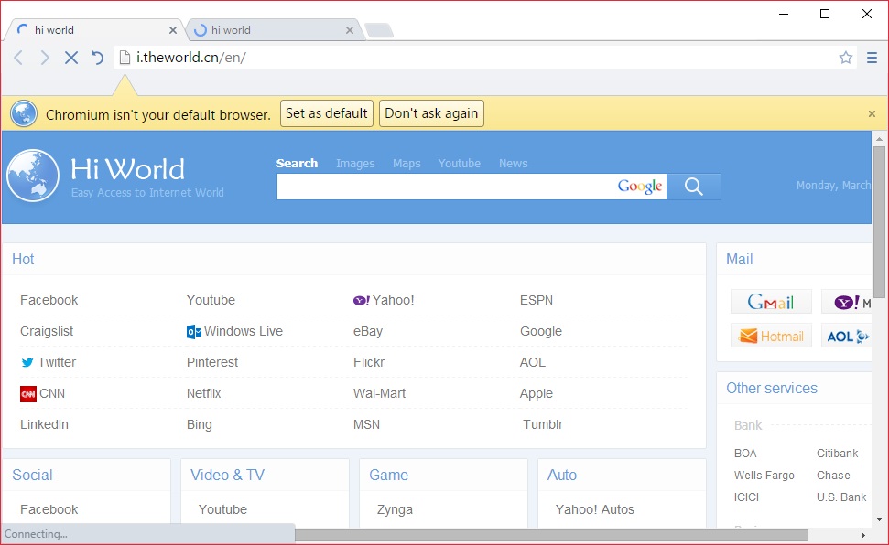Click the horizontal scrollbar thumb

click(x=551, y=535)
